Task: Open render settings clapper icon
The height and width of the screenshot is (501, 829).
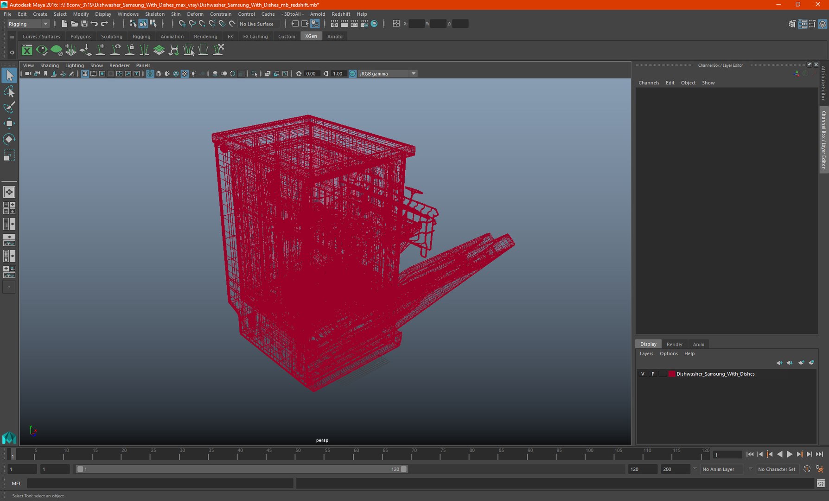Action: click(364, 24)
